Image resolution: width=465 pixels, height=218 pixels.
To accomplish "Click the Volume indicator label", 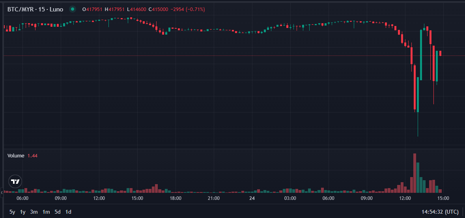I will click(x=16, y=156).
